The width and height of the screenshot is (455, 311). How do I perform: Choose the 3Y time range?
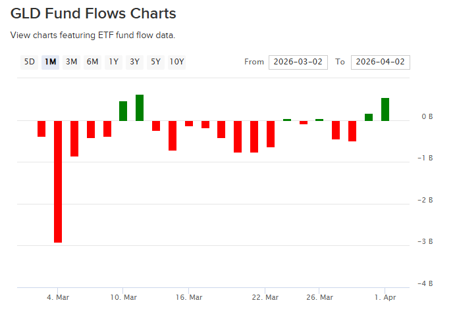click(134, 62)
